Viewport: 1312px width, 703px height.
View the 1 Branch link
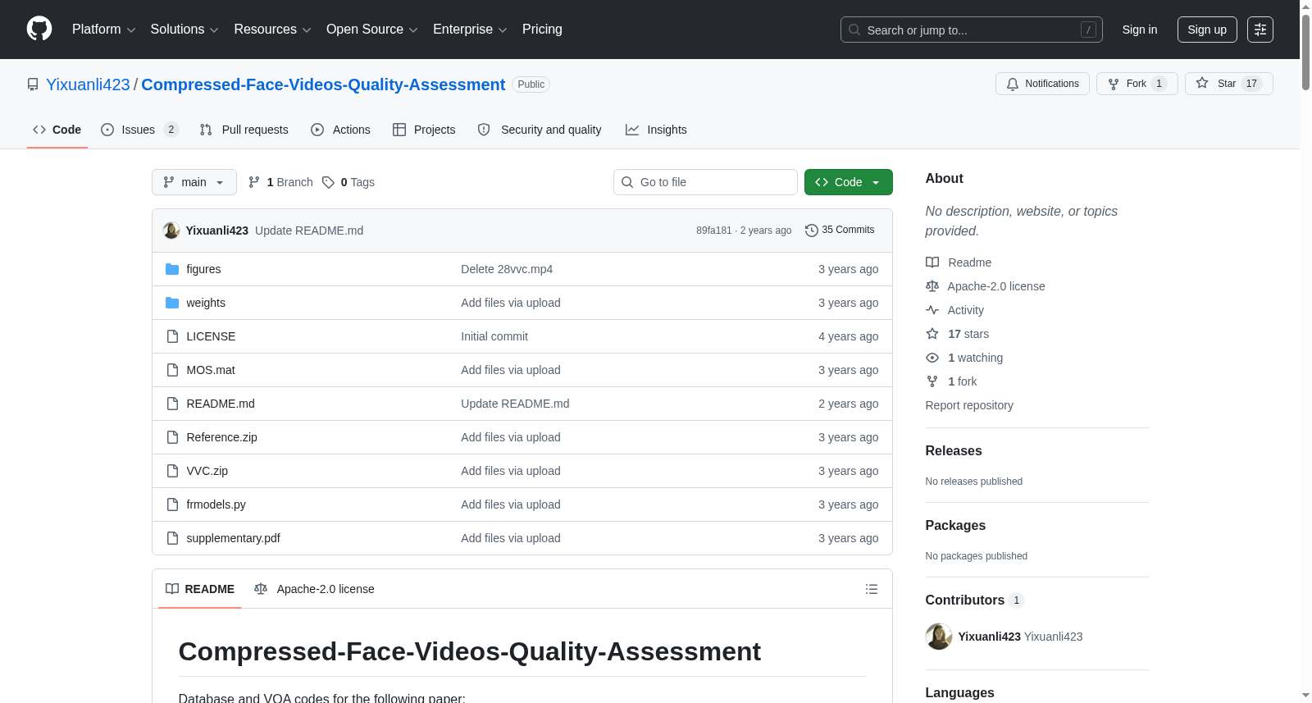pyautogui.click(x=280, y=182)
